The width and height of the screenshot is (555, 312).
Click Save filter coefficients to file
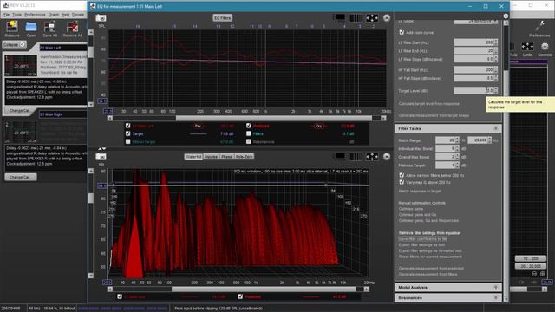coord(422,239)
